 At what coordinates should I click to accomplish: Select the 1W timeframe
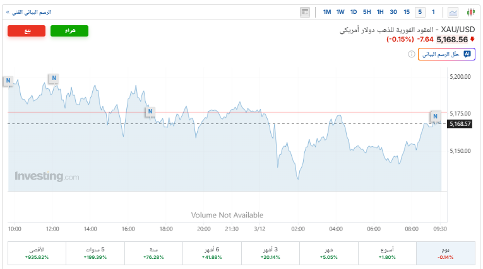point(340,12)
